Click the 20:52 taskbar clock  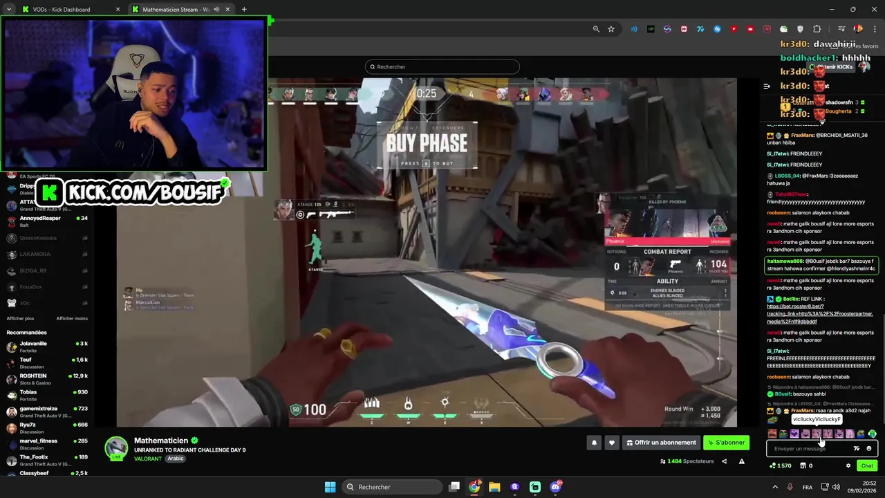pos(869,483)
